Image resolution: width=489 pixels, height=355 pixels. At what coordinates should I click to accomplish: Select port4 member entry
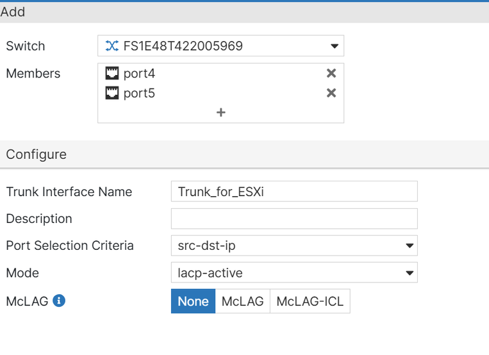pos(139,74)
